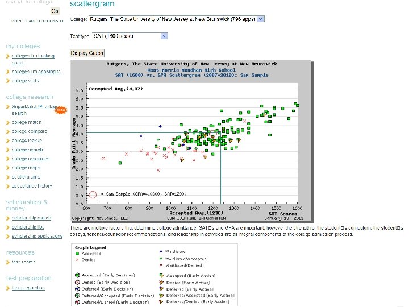Viewport: 409px width, 307px height.
Task: Click the Go search button
Action: [x=55, y=11]
